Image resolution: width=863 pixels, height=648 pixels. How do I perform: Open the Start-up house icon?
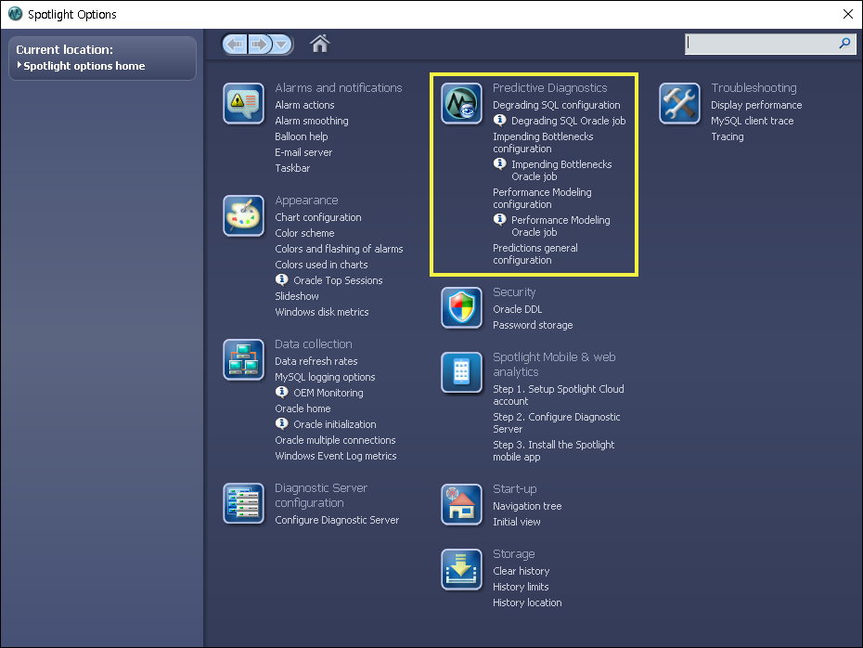(461, 504)
